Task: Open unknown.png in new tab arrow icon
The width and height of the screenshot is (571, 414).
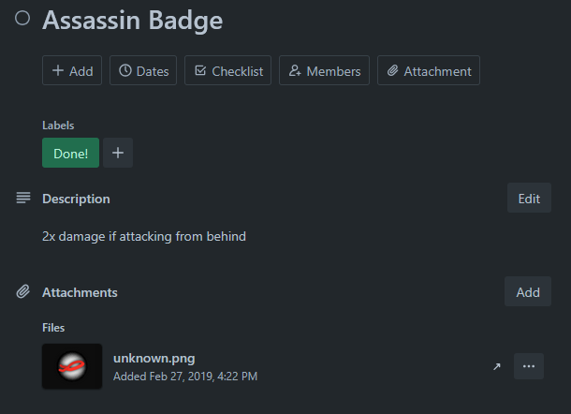Action: click(497, 366)
